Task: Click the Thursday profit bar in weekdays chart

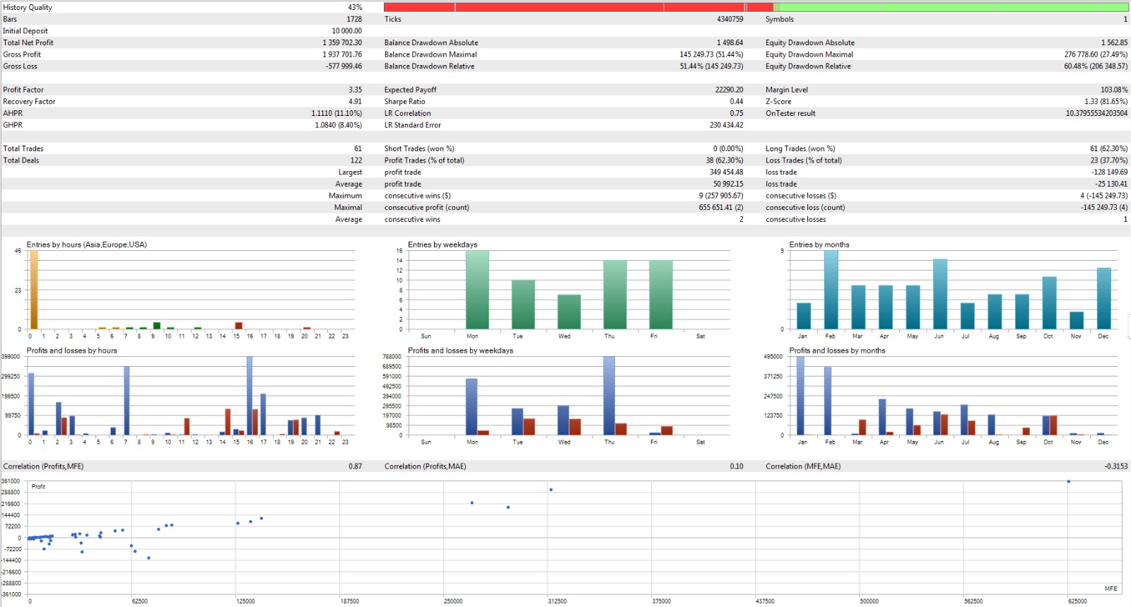Action: pos(609,396)
